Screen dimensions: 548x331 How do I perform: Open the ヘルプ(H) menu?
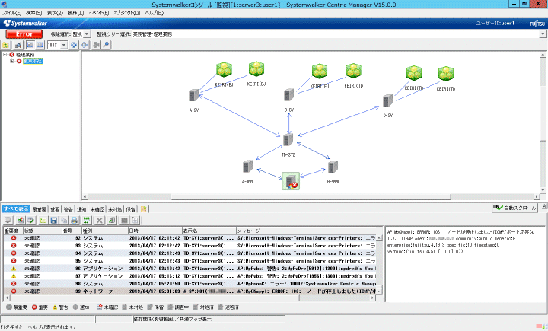click(x=154, y=13)
